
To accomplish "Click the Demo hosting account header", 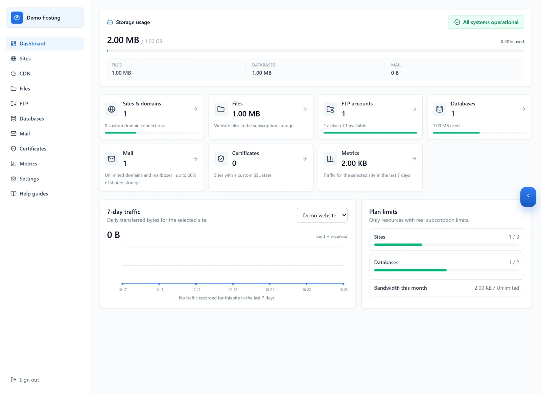I will tap(45, 18).
